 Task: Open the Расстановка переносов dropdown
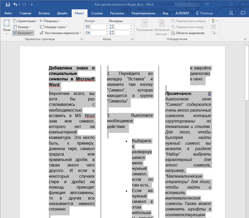pyautogui.click(x=60, y=33)
